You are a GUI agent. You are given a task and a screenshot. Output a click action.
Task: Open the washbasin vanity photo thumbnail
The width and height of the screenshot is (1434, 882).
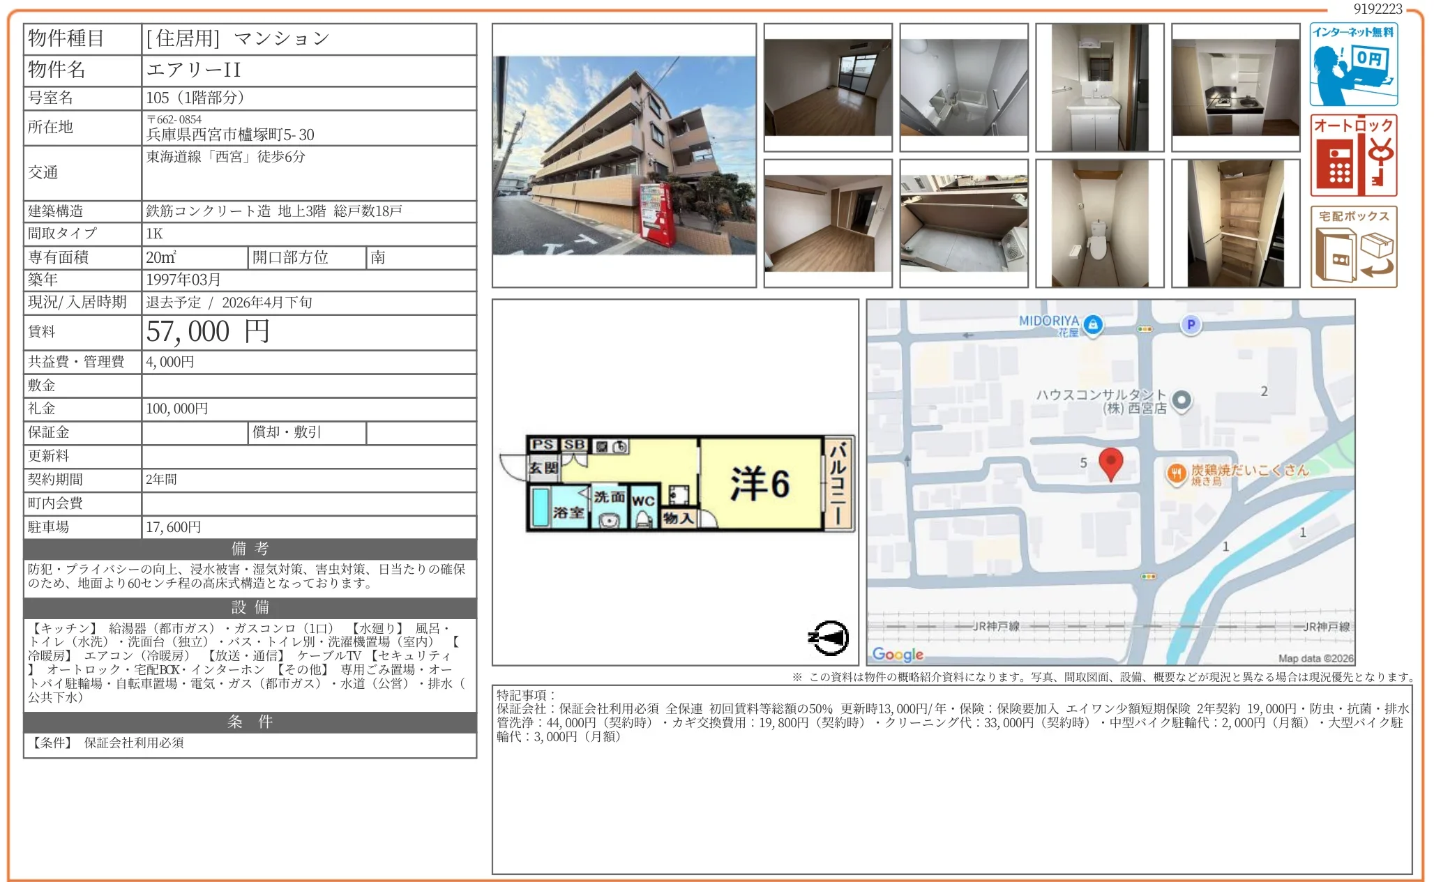(1099, 87)
